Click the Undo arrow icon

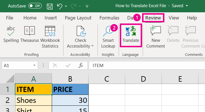60,6
